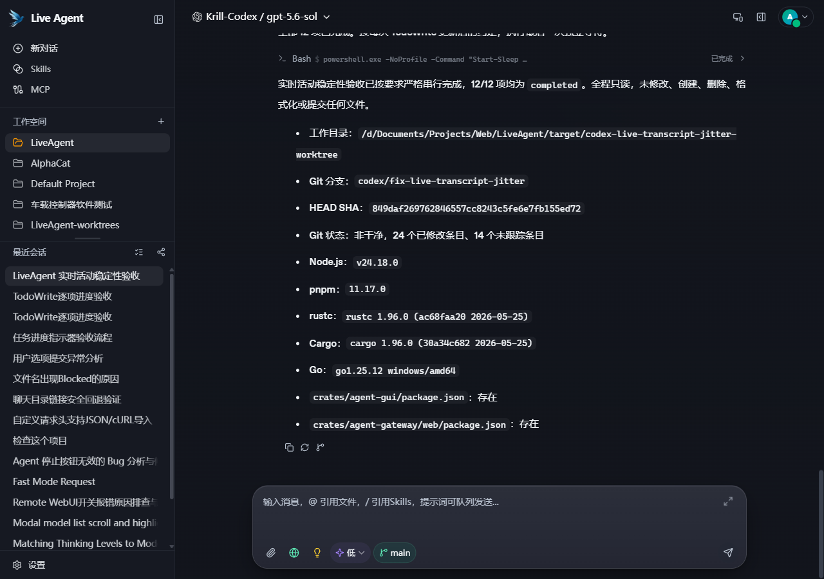The height and width of the screenshot is (579, 824).
Task: Open the Krill-Codex / gpt-5.6-sol model dropdown
Action: pyautogui.click(x=261, y=17)
